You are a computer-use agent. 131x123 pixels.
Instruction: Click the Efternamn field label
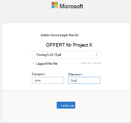tap(75, 74)
